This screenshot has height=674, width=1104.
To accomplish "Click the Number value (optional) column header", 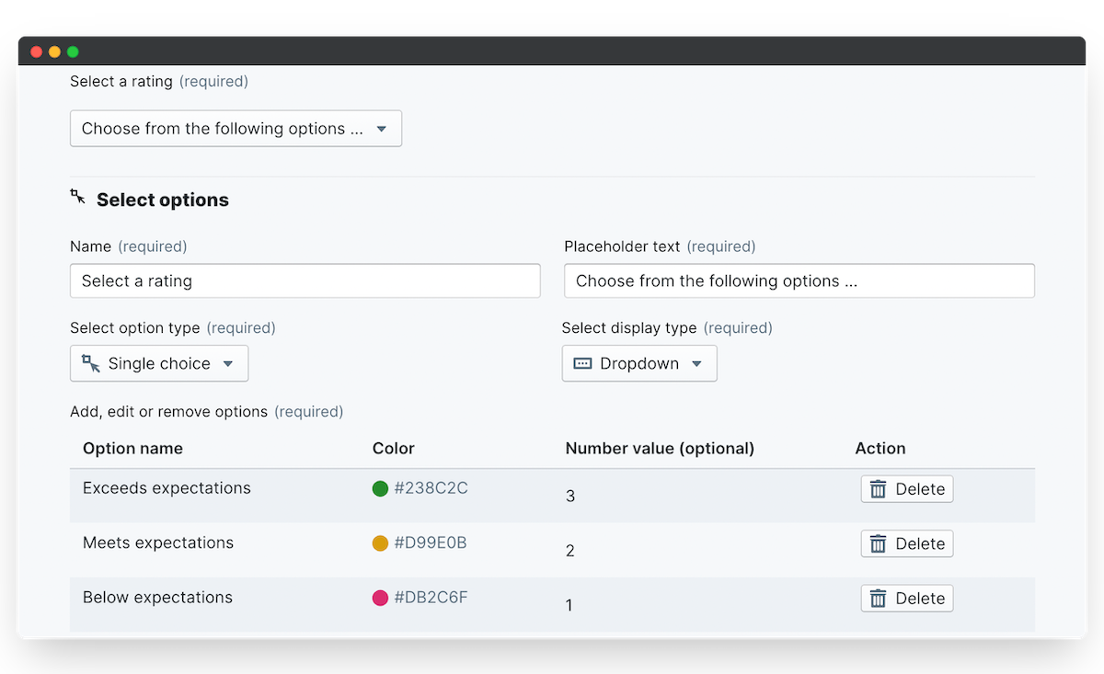I will click(660, 449).
